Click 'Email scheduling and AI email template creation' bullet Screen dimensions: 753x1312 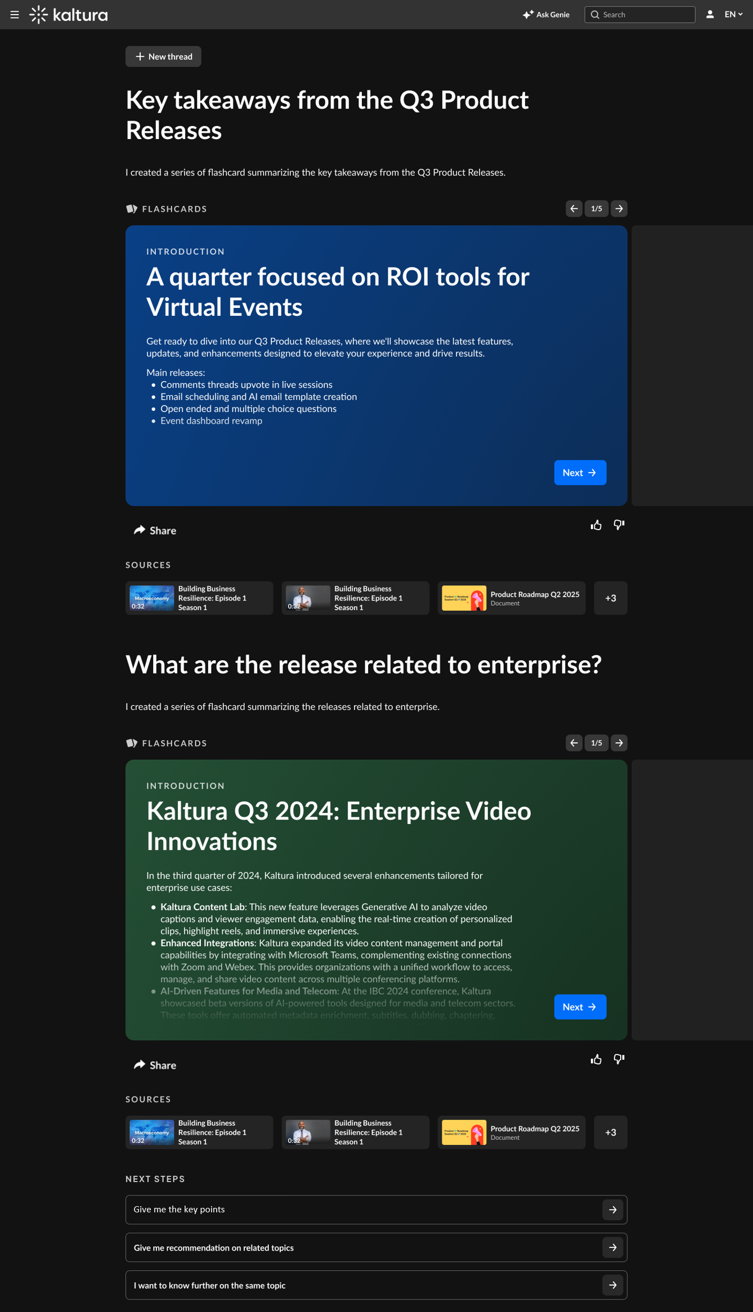(x=258, y=397)
